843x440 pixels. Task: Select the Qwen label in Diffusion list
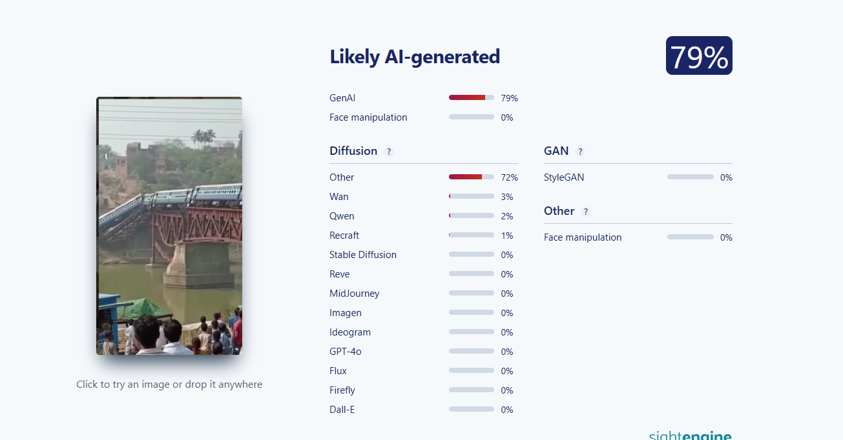coord(342,216)
